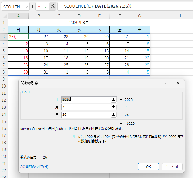Viewport: 193px width, 178px height.
Task: Open the dialog help question mark
Action: click(165, 83)
